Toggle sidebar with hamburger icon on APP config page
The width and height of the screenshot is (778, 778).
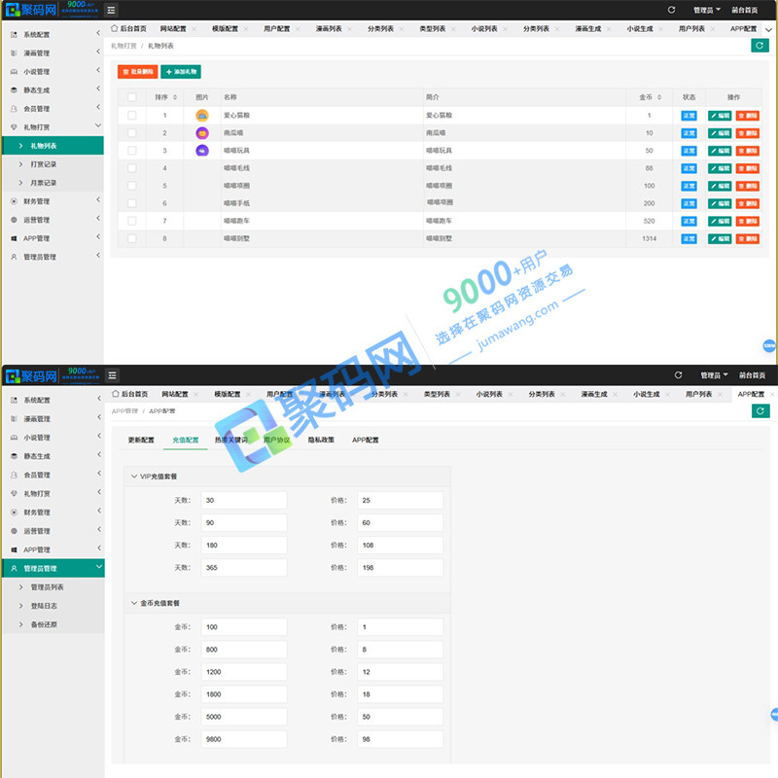112,375
